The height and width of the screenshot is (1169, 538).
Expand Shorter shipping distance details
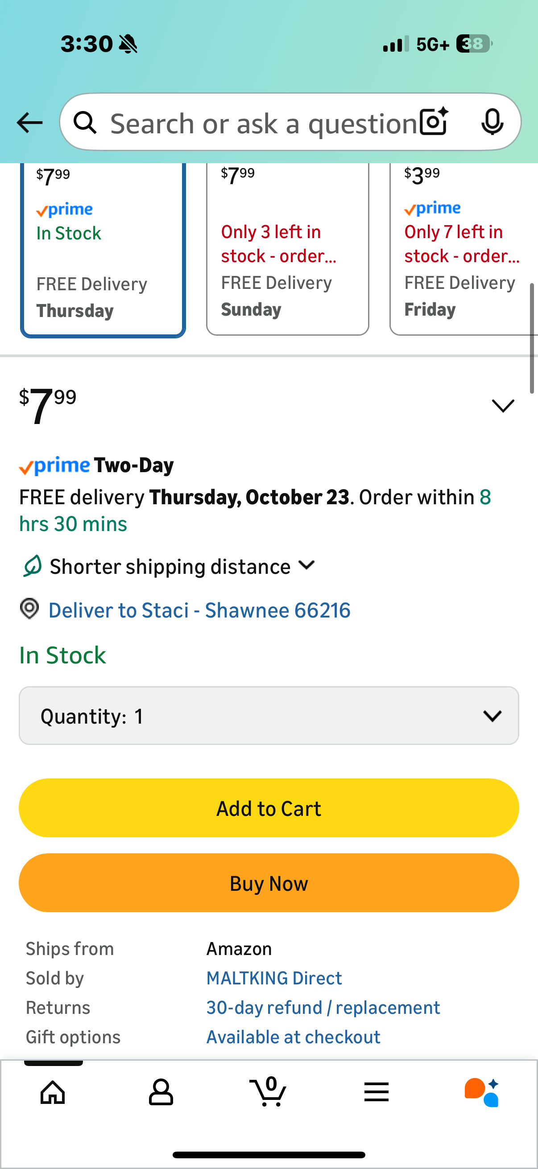pyautogui.click(x=307, y=565)
